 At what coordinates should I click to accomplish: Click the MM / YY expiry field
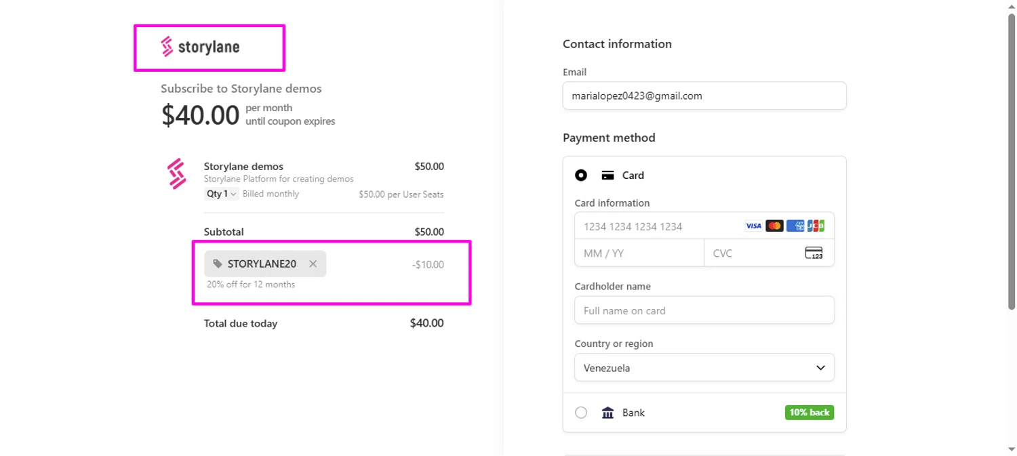click(639, 253)
